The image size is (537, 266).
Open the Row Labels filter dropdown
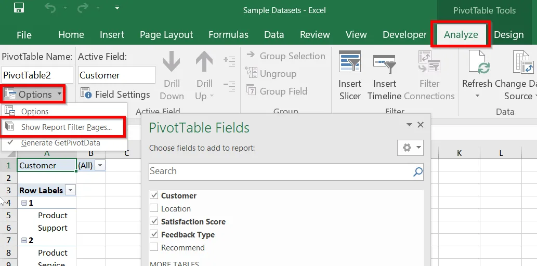pyautogui.click(x=70, y=190)
